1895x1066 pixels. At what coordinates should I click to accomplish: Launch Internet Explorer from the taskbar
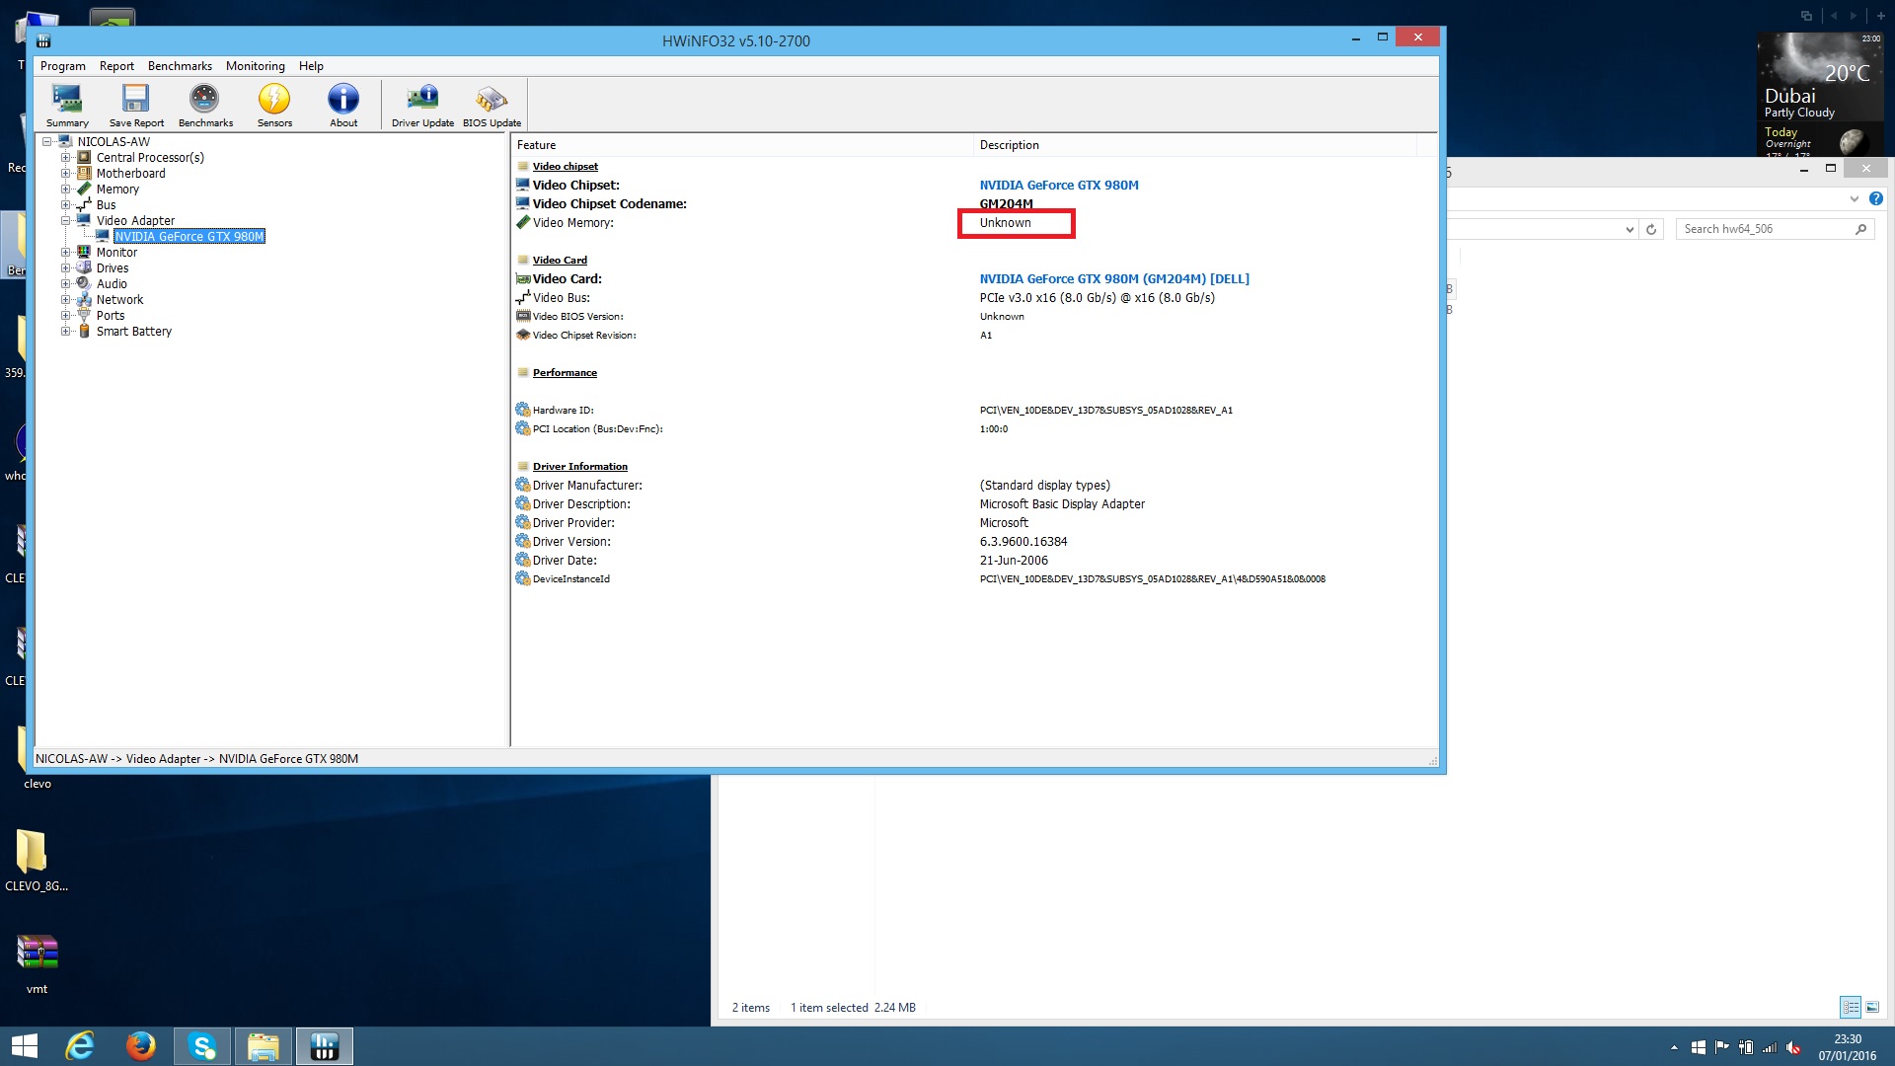click(x=80, y=1046)
